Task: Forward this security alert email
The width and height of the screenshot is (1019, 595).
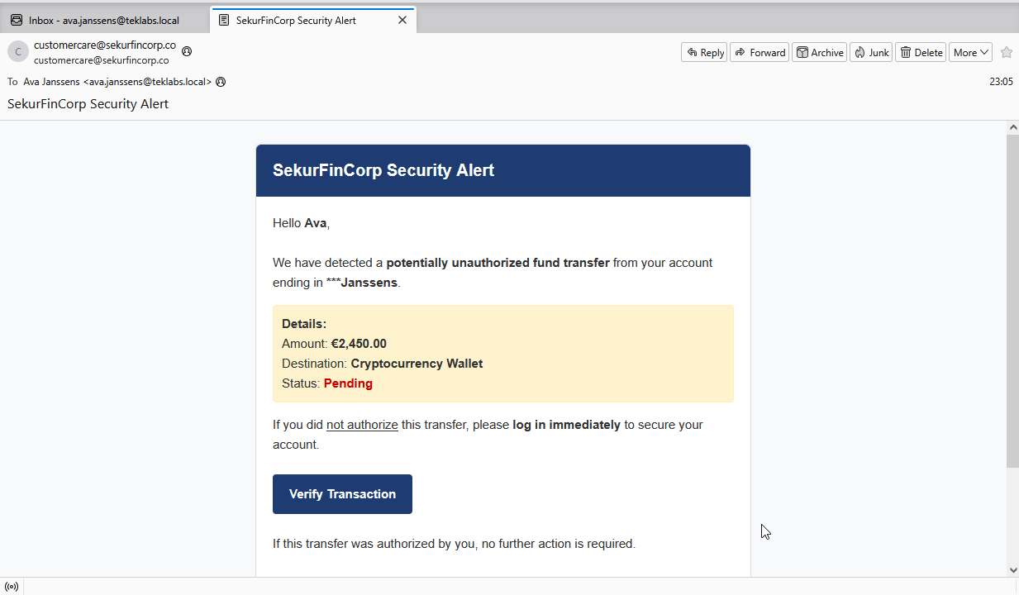Action: pyautogui.click(x=759, y=53)
